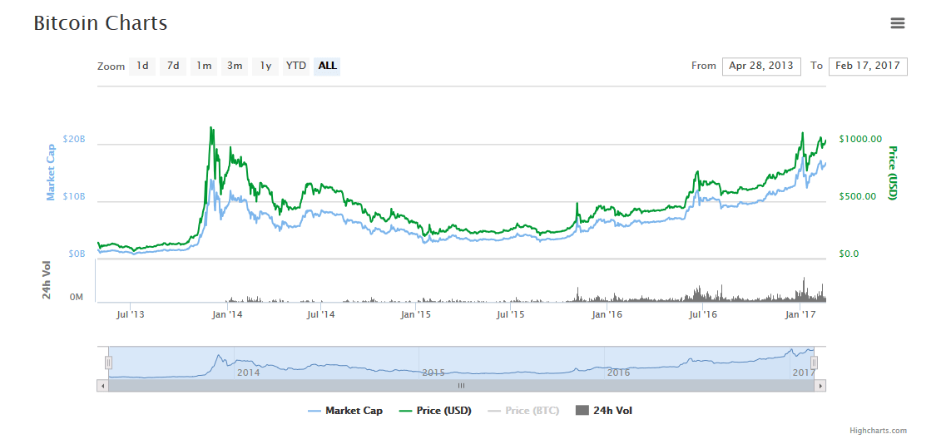
Task: Open the chart context hamburger menu
Action: pos(897,23)
